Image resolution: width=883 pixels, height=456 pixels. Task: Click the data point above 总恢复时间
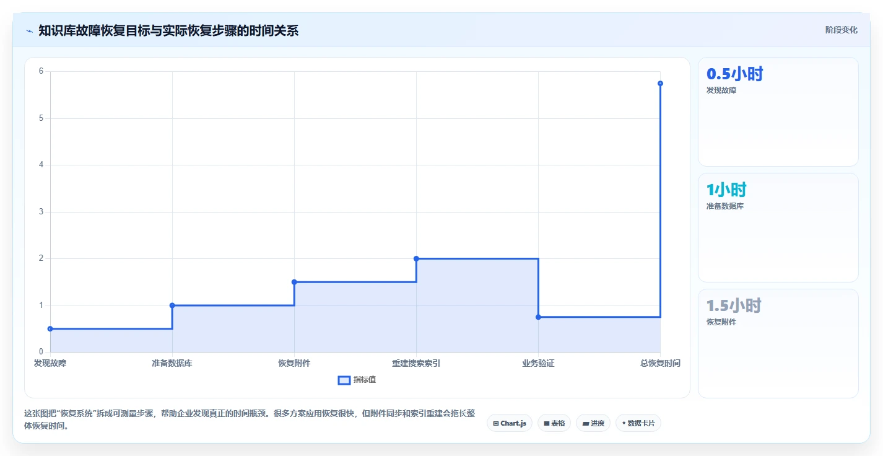(660, 83)
